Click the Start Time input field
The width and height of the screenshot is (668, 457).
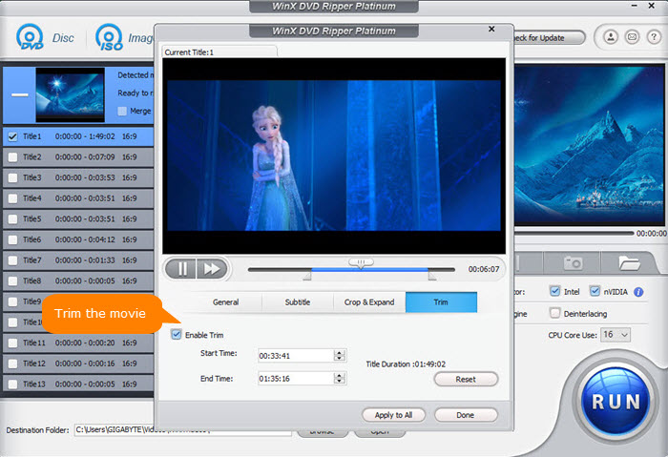(297, 356)
